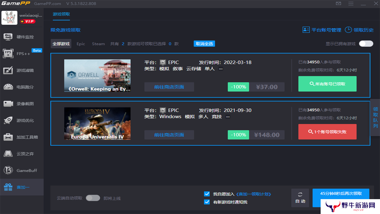Select the 全部游戏 filter tab
Viewport: 380px width, 214px height.
61,44
